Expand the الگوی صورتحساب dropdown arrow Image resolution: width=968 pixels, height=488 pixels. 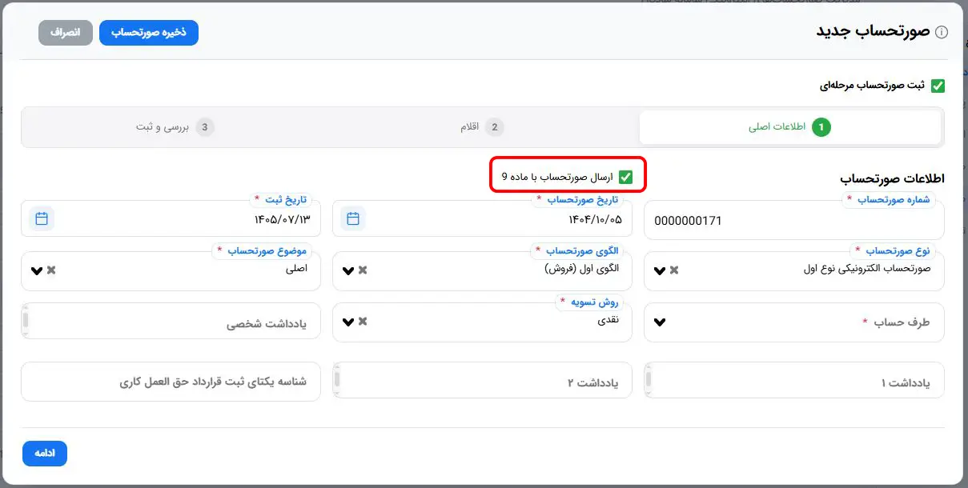pyautogui.click(x=348, y=270)
